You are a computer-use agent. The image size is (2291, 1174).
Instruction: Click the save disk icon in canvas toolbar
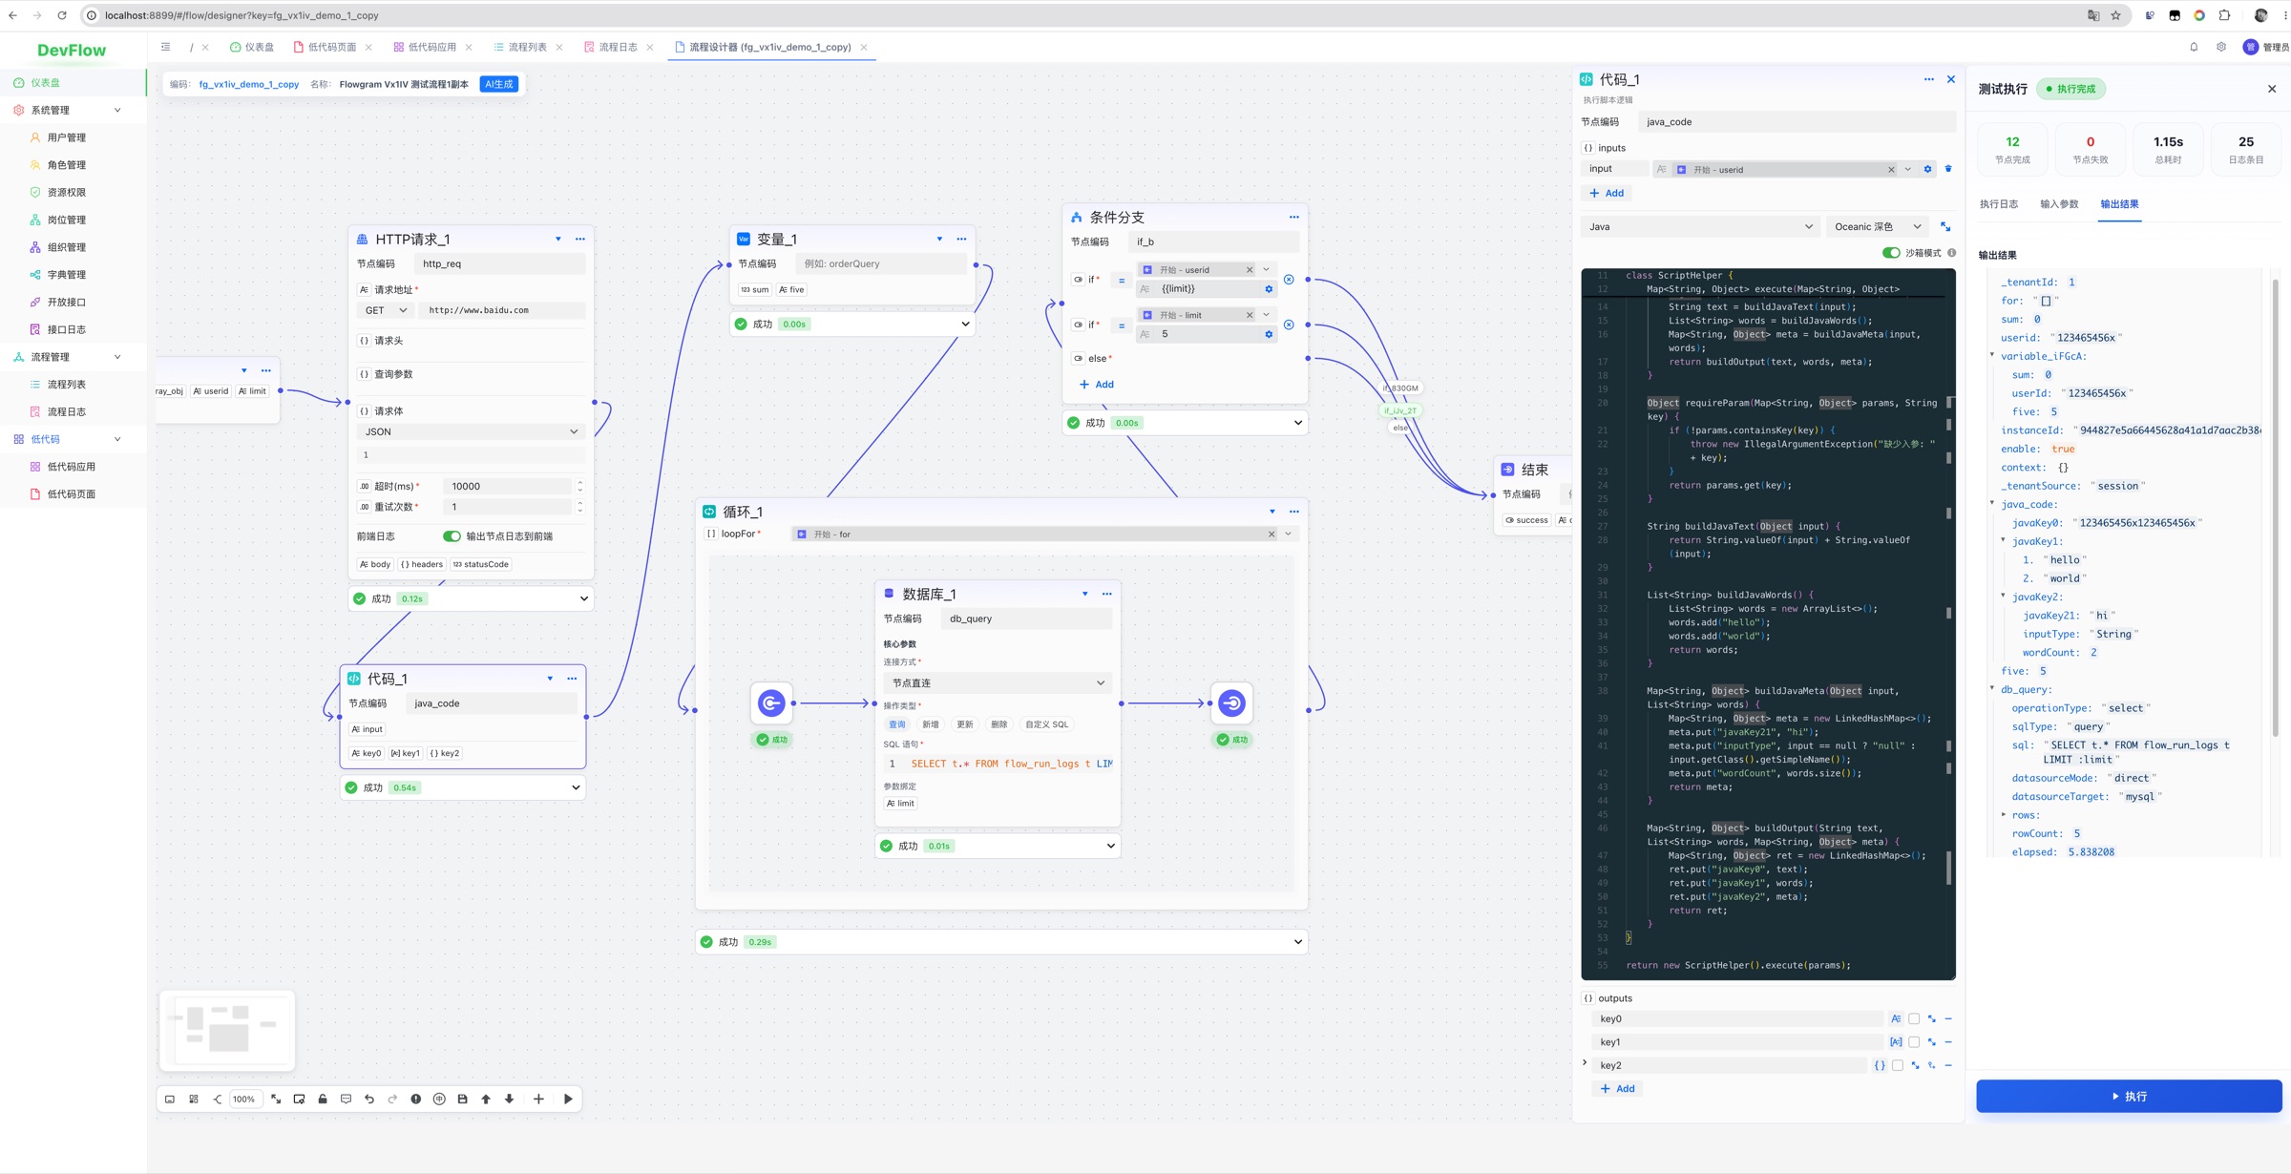point(463,1100)
